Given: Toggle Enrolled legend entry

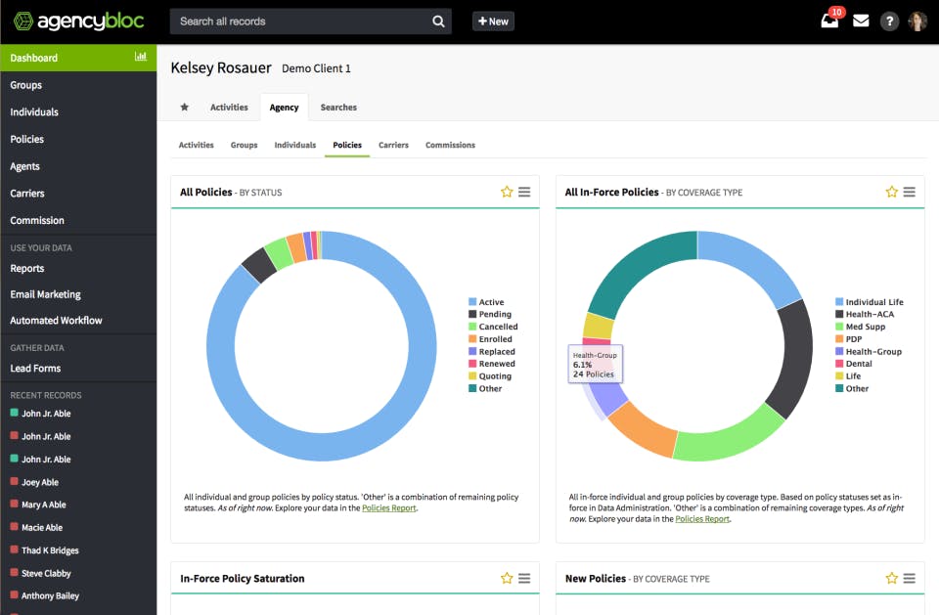Looking at the screenshot, I should tap(490, 339).
